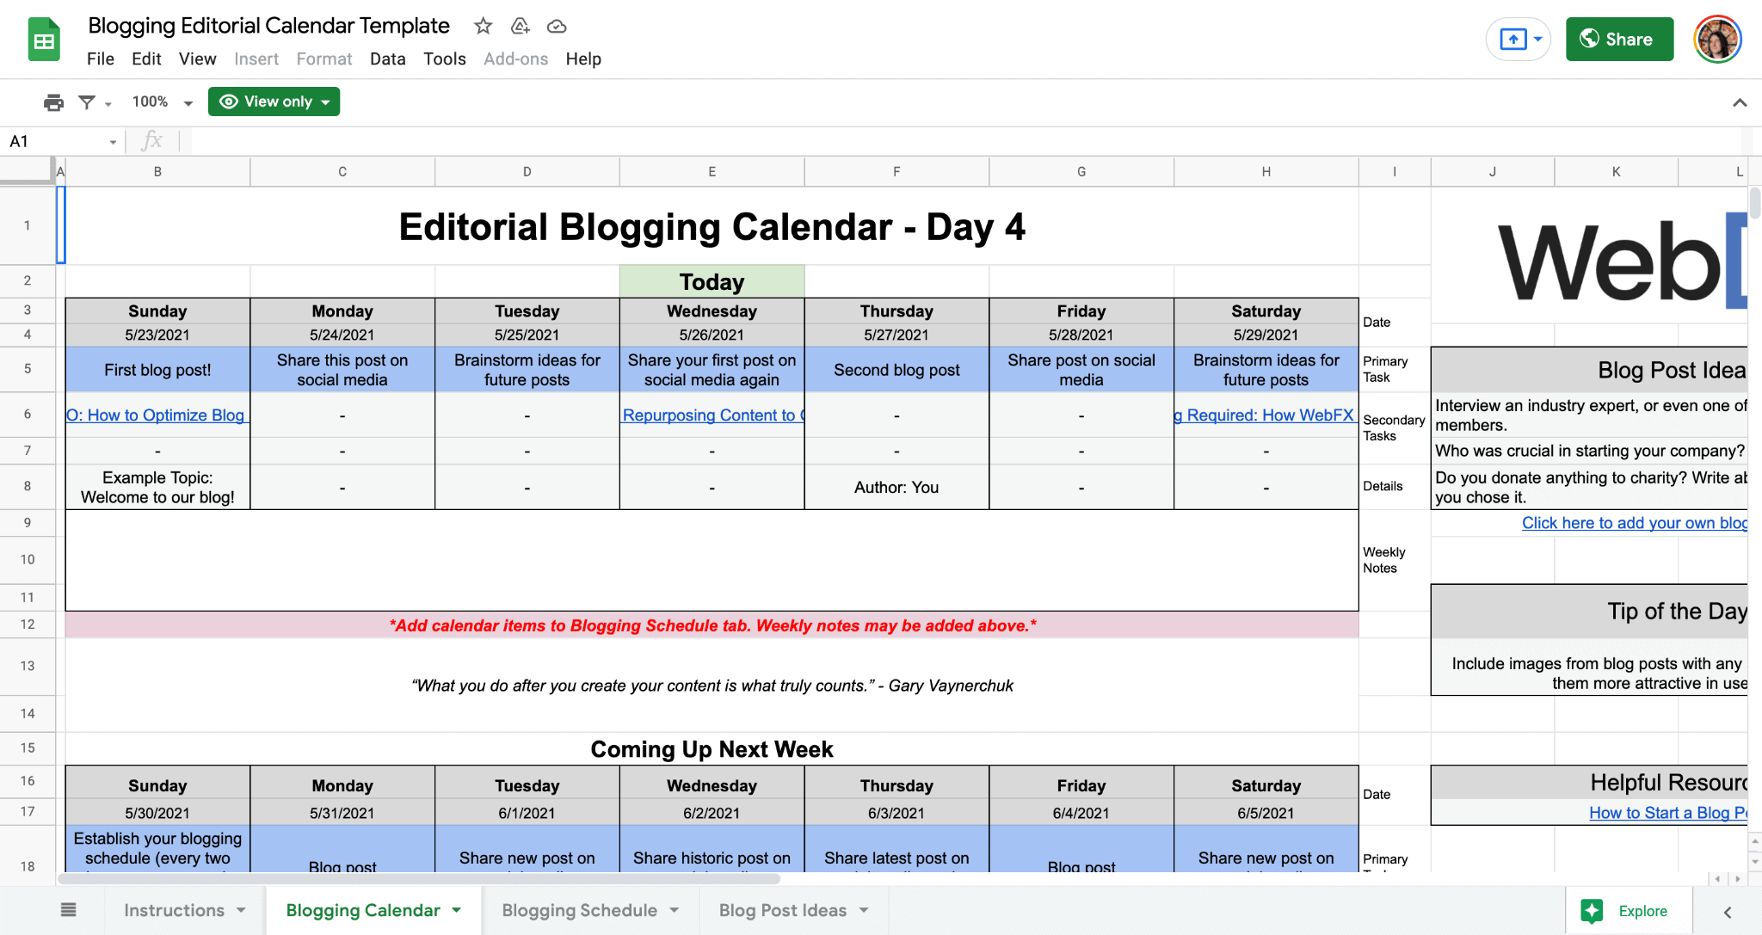Switch to the Blogging Schedule tab
1762x935 pixels.
coord(579,910)
